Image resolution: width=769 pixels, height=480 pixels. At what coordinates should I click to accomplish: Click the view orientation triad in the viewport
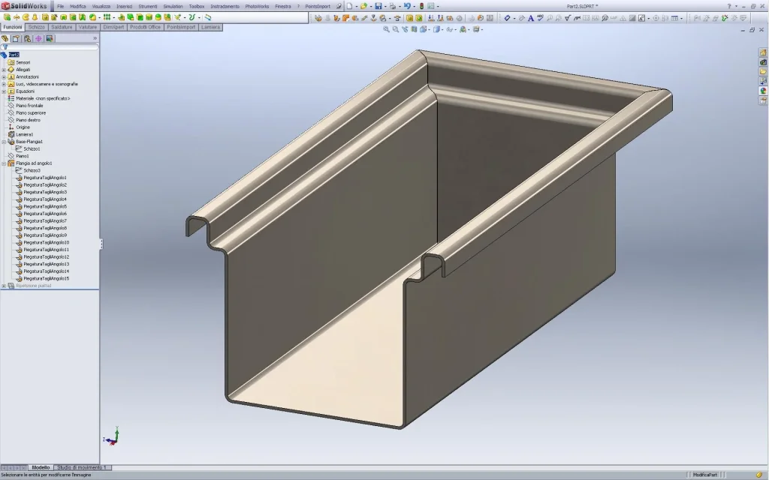click(111, 436)
